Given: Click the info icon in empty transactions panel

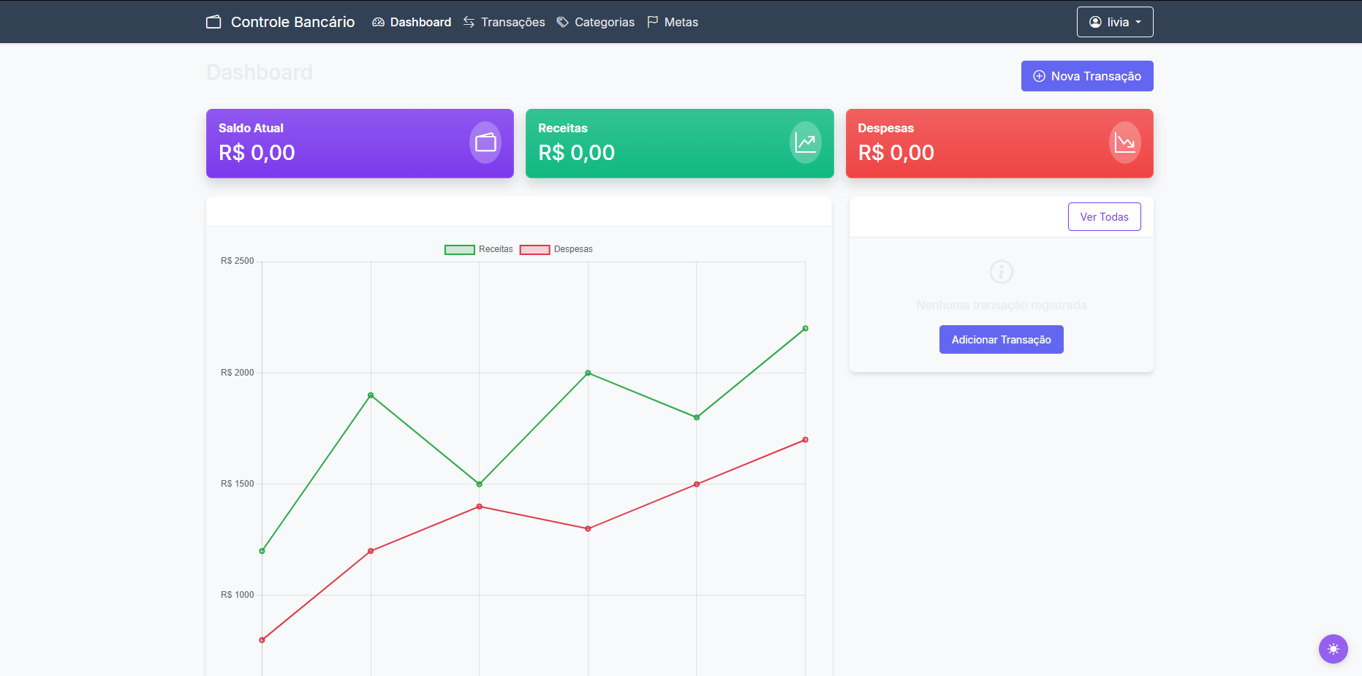Looking at the screenshot, I should 1001,272.
